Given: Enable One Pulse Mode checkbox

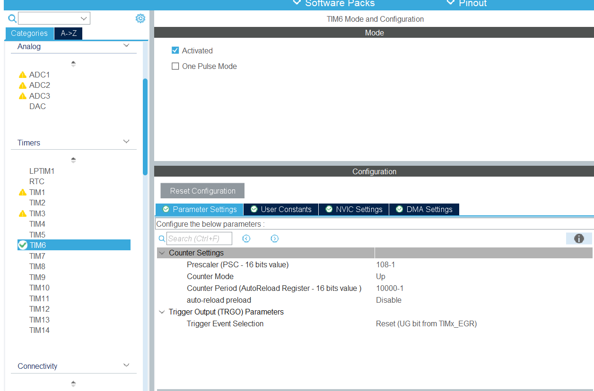Looking at the screenshot, I should pos(175,66).
